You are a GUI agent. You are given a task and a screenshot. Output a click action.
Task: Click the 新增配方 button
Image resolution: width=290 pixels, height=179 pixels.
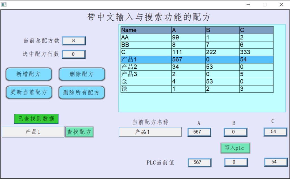point(29,74)
